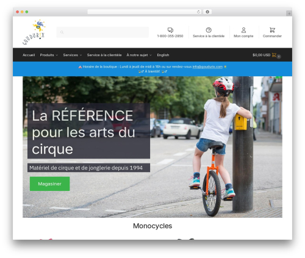Open the Services menu
This screenshot has width=305, height=258.
70,55
